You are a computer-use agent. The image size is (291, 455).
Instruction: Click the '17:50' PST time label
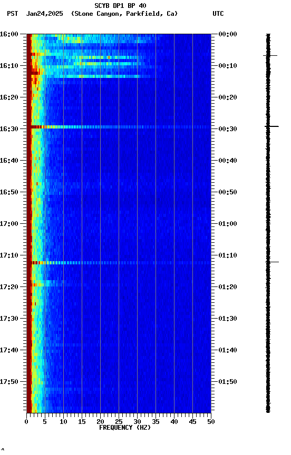coord(9,382)
